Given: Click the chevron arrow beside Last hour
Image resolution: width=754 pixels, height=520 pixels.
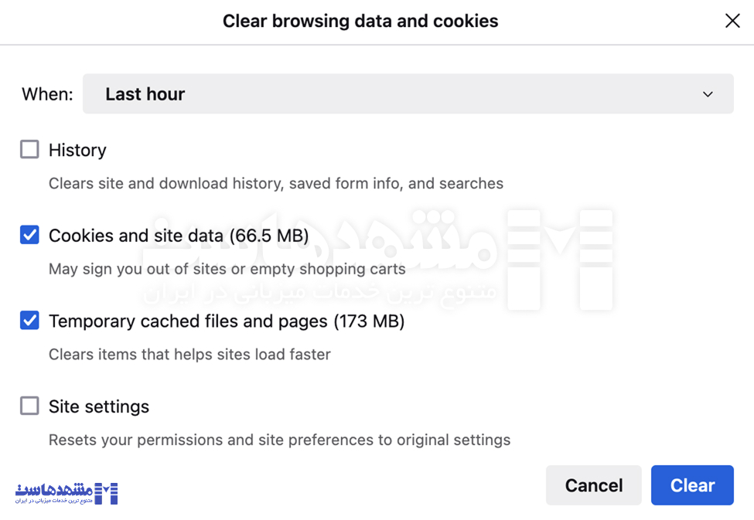Looking at the screenshot, I should (708, 94).
